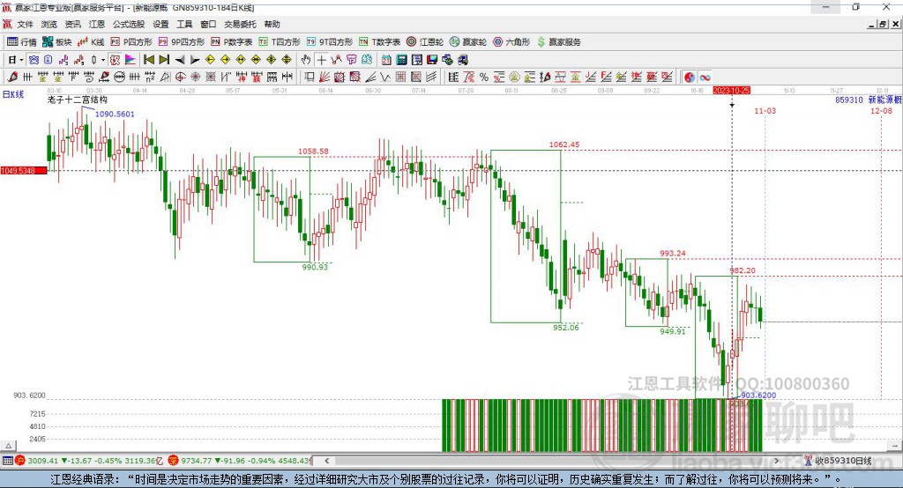
Task: Select the rectangle box drawing tool
Action: 309,78
